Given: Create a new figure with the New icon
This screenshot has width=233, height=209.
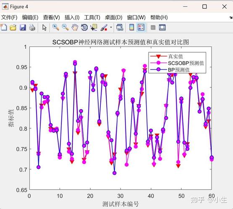Looking at the screenshot, I should pyautogui.click(x=3, y=27).
